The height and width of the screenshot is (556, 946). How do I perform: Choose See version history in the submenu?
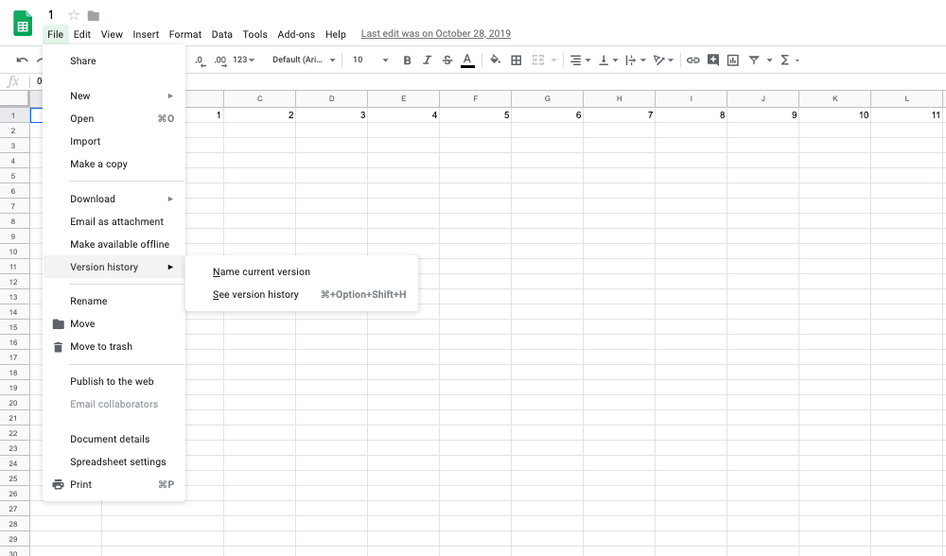click(255, 294)
